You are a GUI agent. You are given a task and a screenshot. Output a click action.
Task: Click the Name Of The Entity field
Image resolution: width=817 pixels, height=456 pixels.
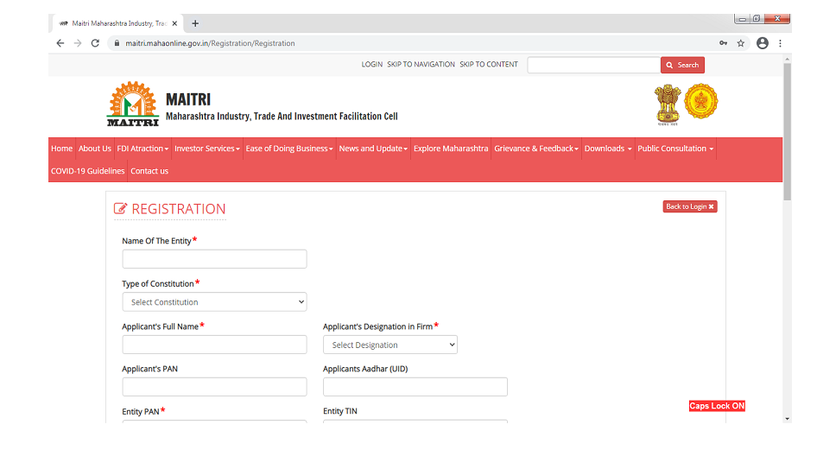214,259
